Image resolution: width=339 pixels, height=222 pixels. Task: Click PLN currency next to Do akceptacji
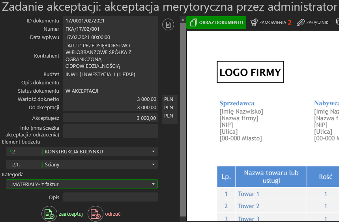(x=169, y=107)
